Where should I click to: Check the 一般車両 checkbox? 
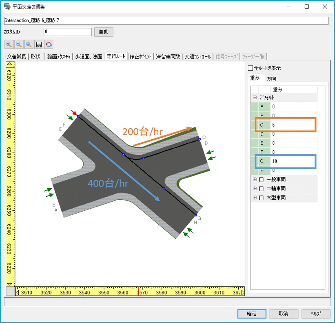pos(261,180)
